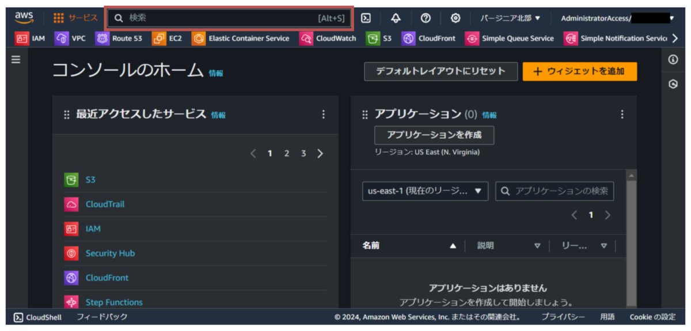Select page 3 of recent services

click(303, 154)
